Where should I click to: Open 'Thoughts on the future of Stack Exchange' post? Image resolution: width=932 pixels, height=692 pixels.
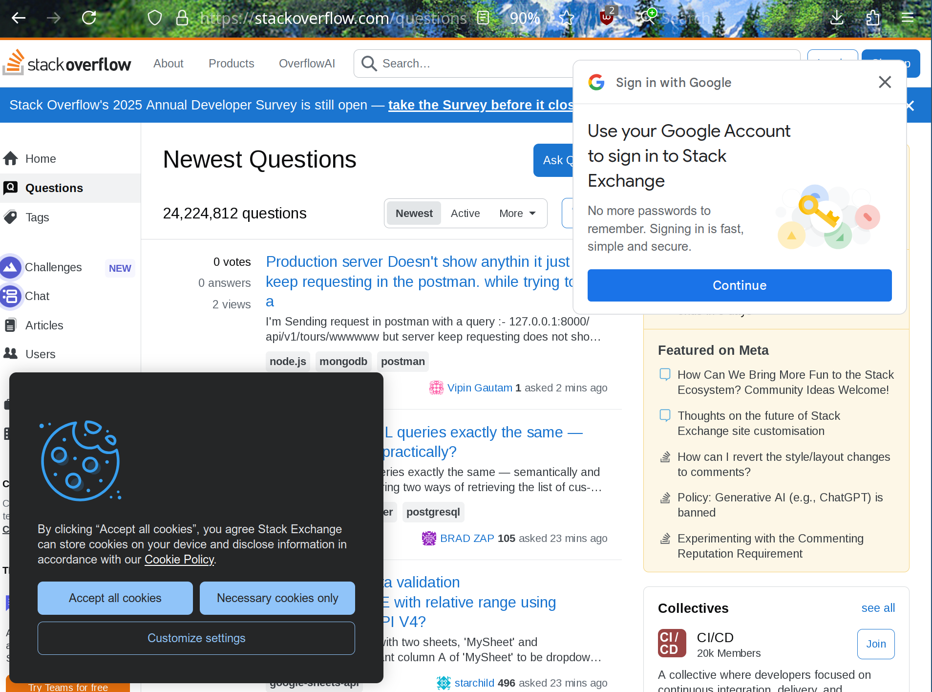(759, 423)
